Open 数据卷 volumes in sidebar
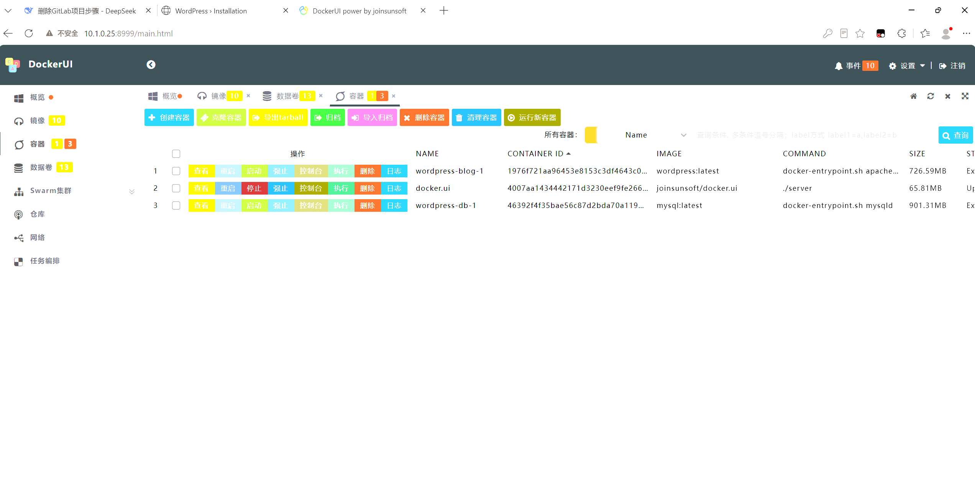 [43, 167]
